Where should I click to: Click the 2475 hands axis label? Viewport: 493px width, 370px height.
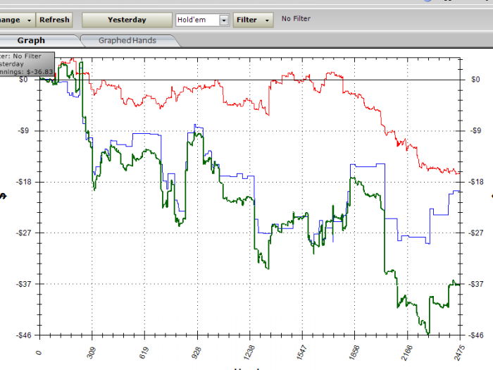tap(458, 352)
